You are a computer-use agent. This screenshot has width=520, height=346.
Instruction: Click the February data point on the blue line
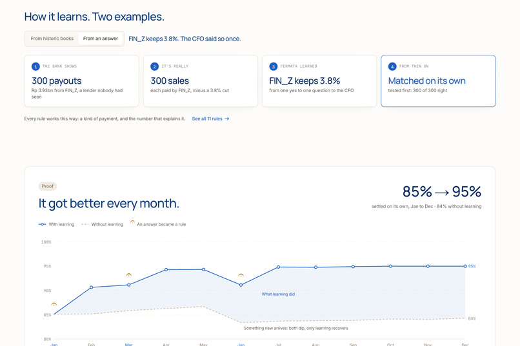click(91, 287)
